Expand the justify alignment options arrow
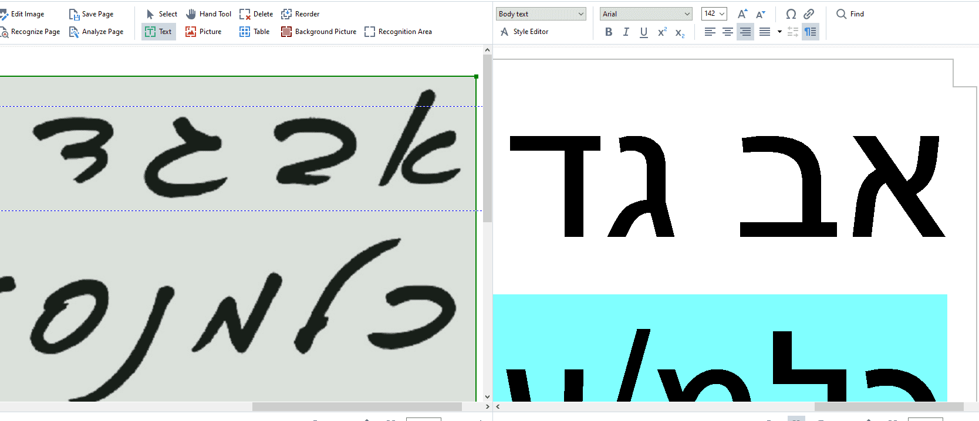This screenshot has height=421, width=979. [x=779, y=32]
